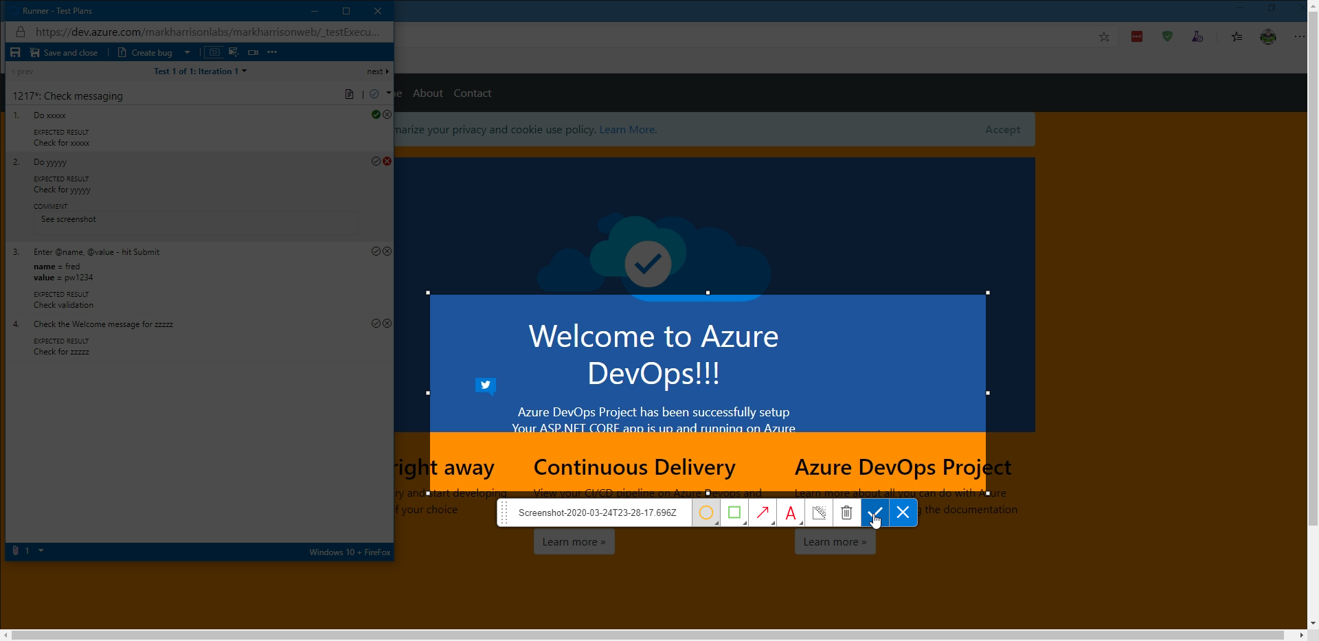
Task: Click the record screen video icon
Action: [253, 52]
